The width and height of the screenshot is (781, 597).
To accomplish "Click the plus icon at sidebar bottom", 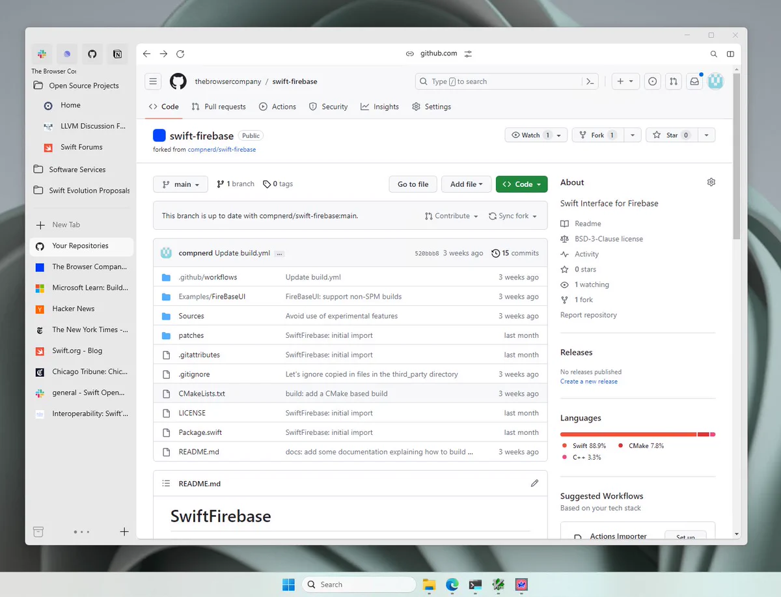I will pyautogui.click(x=124, y=531).
